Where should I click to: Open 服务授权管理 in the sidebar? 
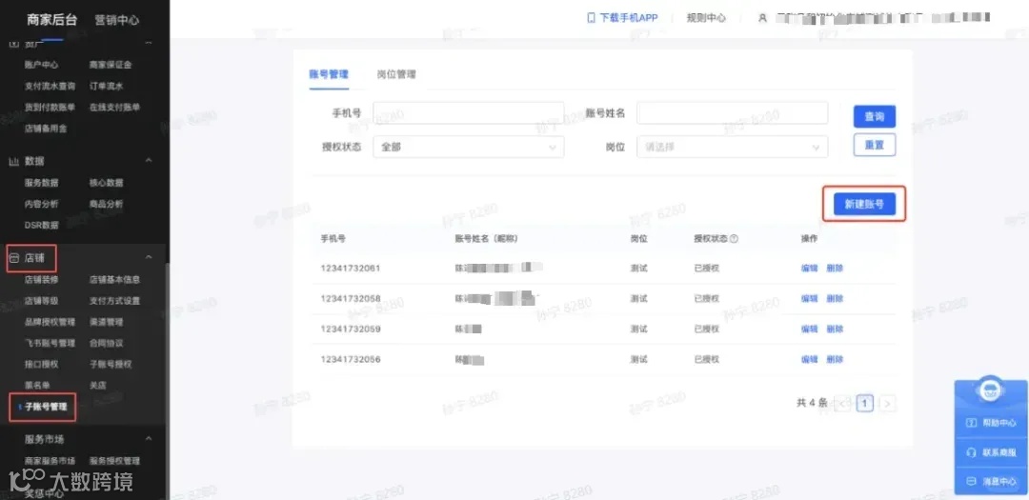tap(115, 461)
